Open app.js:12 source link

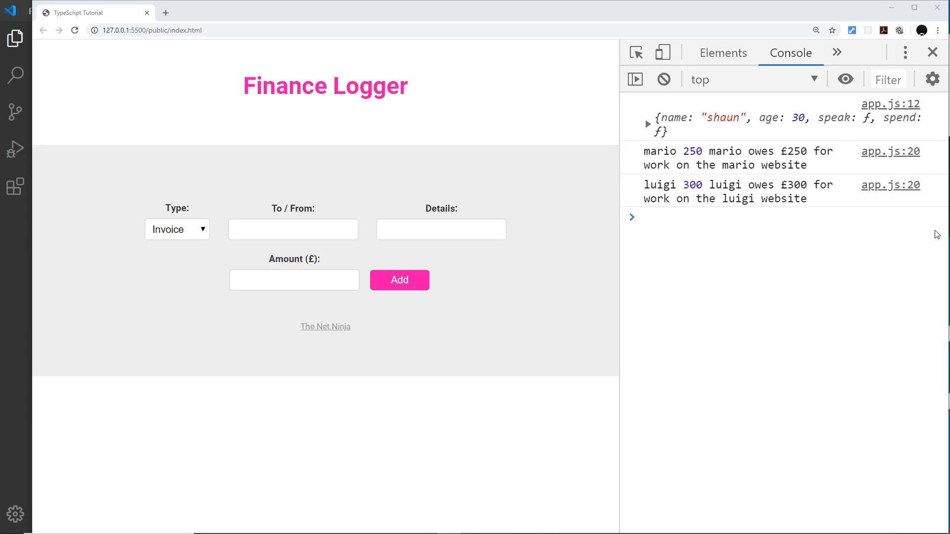pyautogui.click(x=890, y=104)
